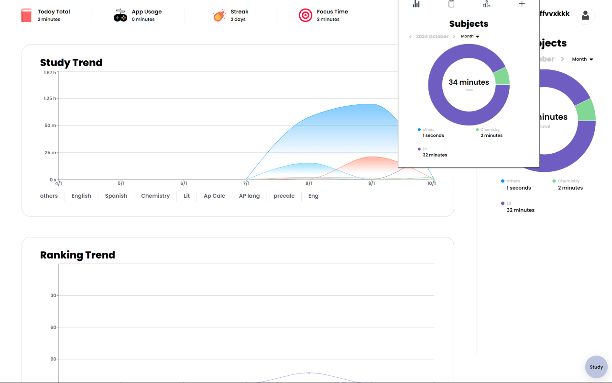Select the precalc legend item
Screen dimensions: 612x383
click(284, 196)
